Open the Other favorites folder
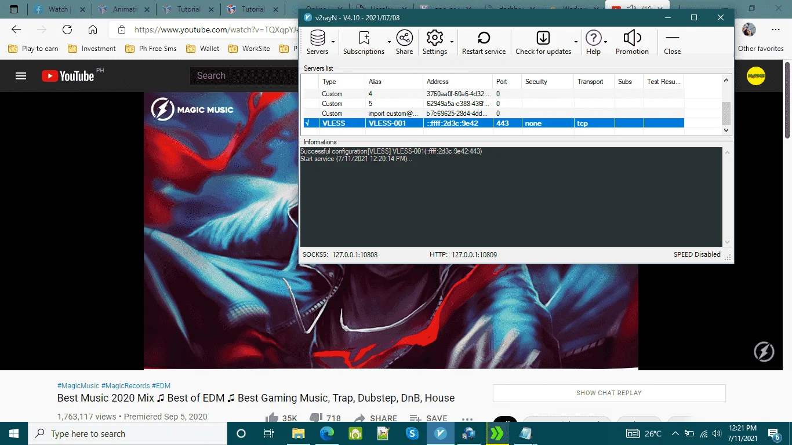This screenshot has width=792, height=445. [761, 49]
